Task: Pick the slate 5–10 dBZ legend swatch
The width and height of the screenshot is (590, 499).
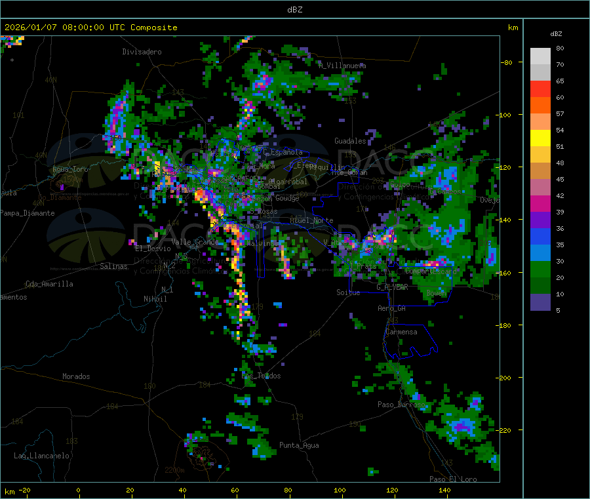Action: pyautogui.click(x=540, y=302)
